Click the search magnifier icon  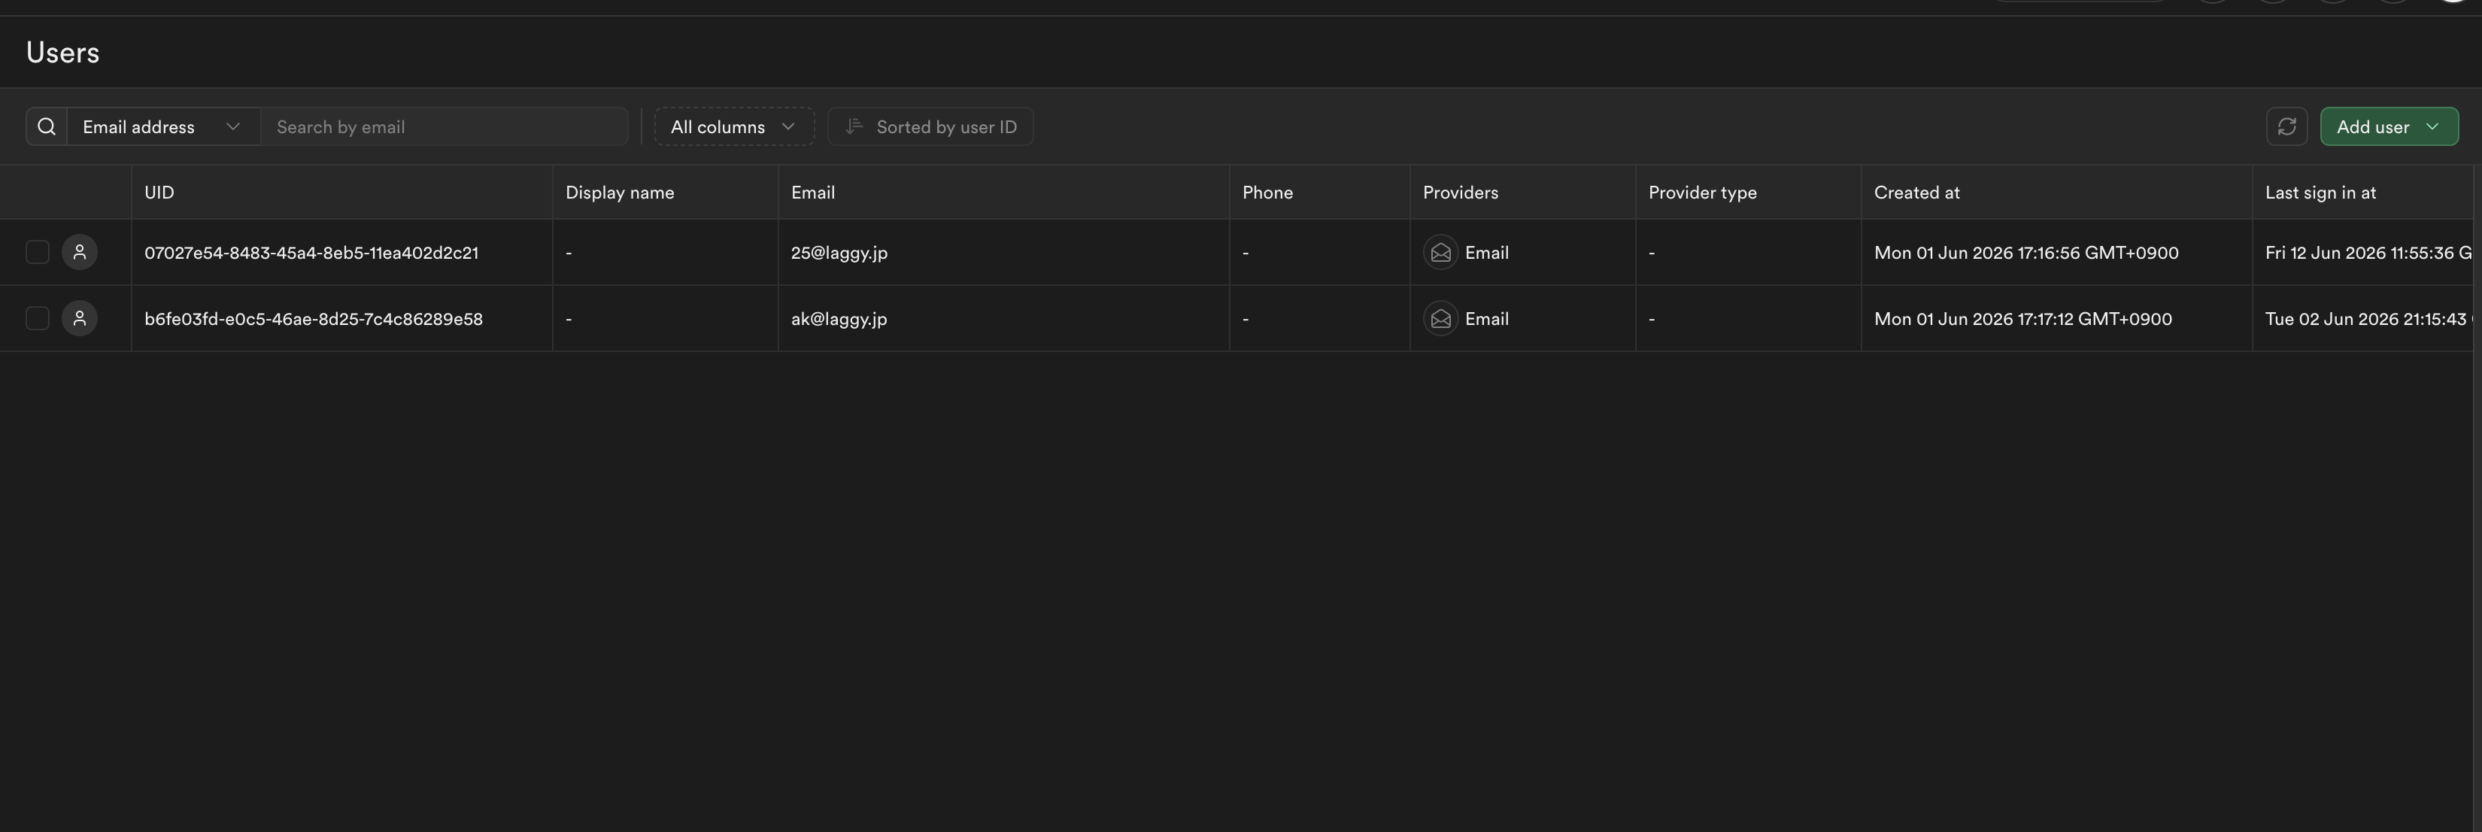[x=46, y=126]
